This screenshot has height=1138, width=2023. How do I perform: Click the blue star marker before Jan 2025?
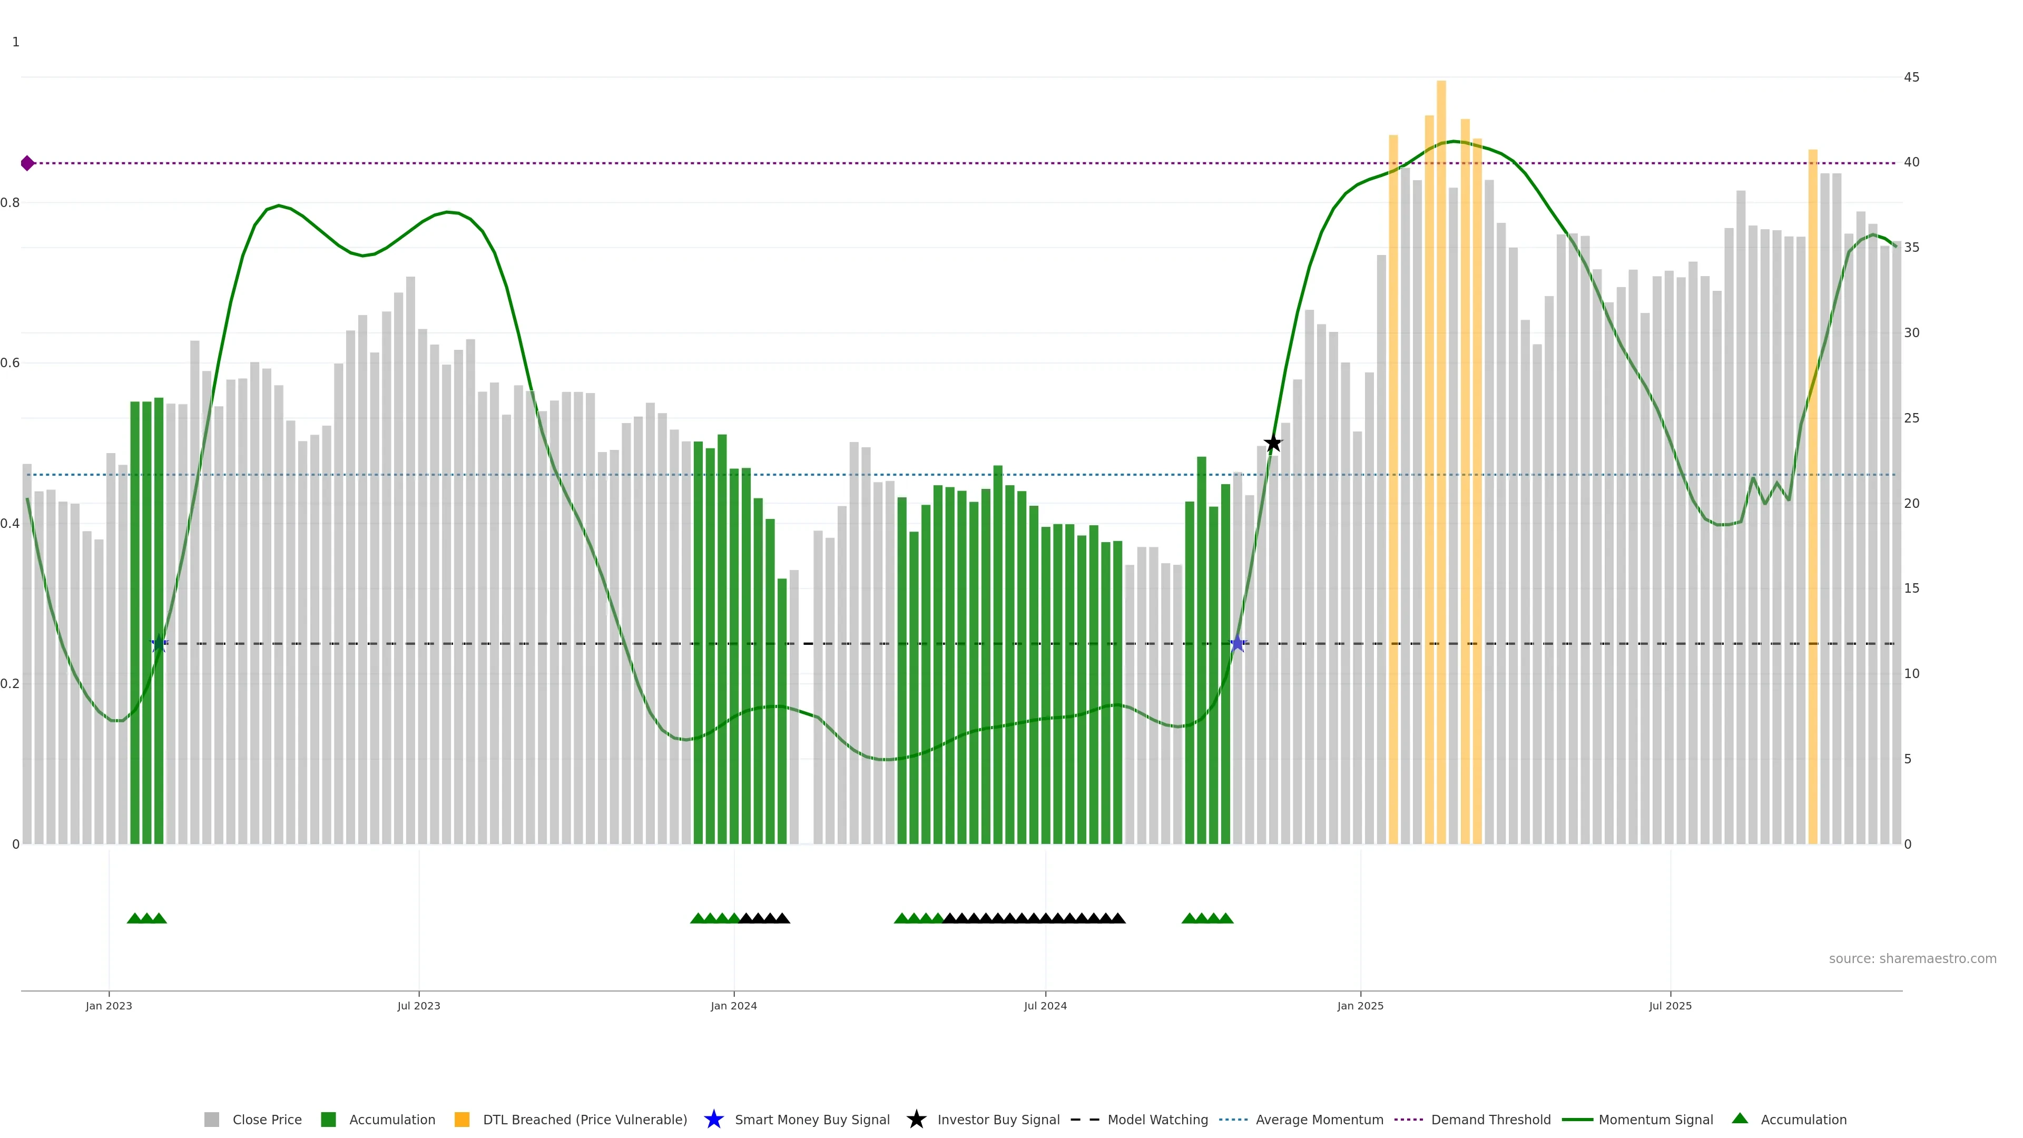pyautogui.click(x=1238, y=644)
